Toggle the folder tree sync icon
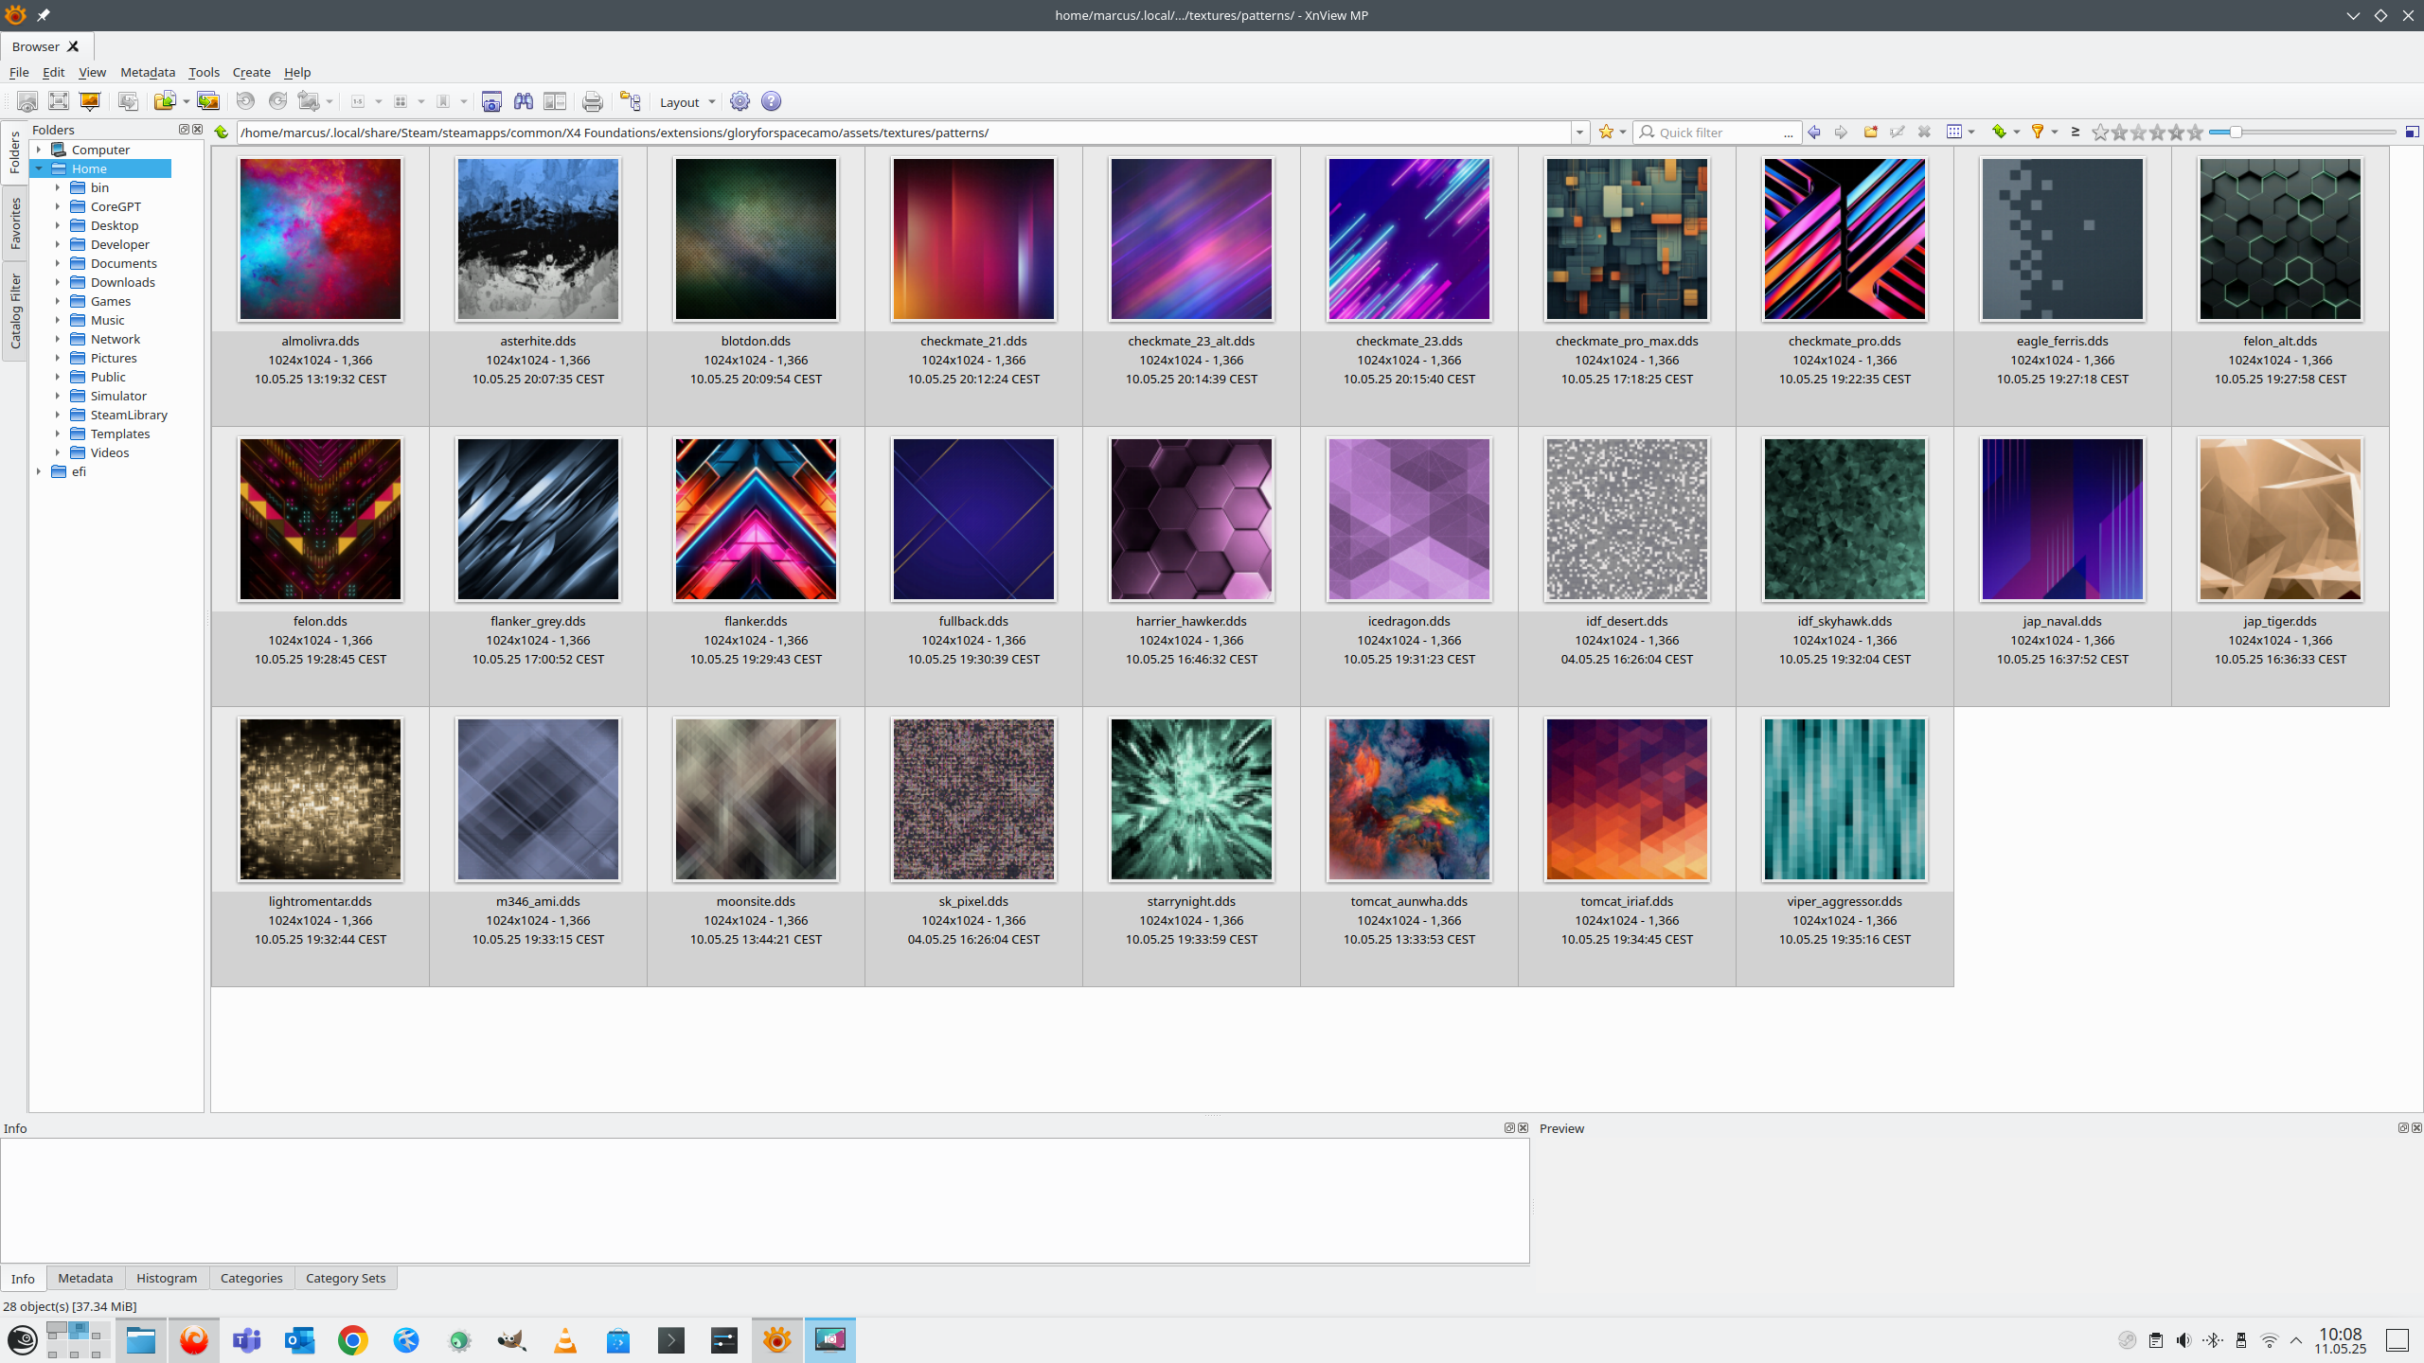Viewport: 2424px width, 1363px height. pos(631,101)
